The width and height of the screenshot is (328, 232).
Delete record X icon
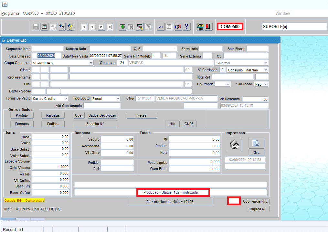pos(131,27)
